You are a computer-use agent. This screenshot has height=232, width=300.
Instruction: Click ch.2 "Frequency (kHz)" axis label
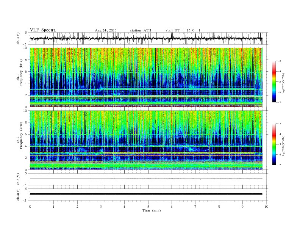pos(21,136)
